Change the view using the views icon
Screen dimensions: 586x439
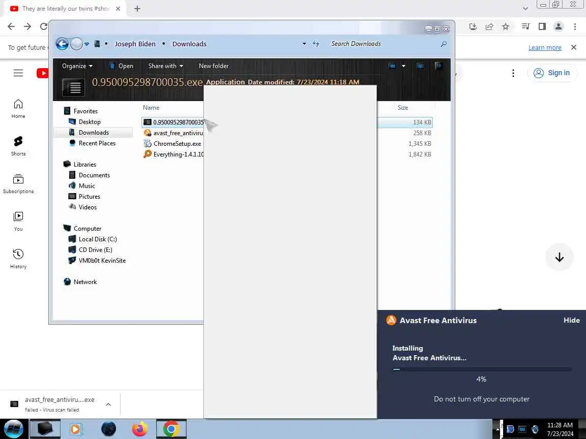(x=392, y=66)
